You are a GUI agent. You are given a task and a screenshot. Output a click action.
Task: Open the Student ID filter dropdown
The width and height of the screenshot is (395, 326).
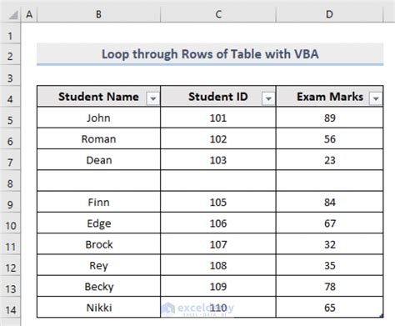point(268,98)
